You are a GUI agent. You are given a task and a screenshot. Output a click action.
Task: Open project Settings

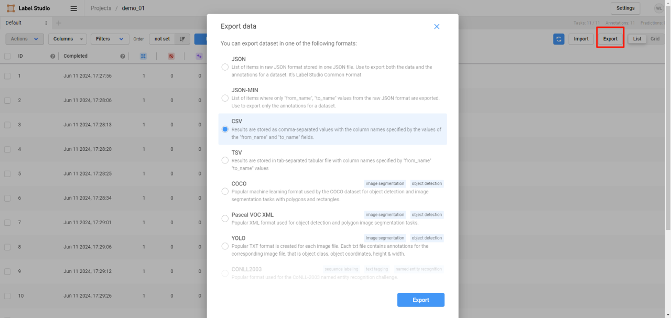625,8
